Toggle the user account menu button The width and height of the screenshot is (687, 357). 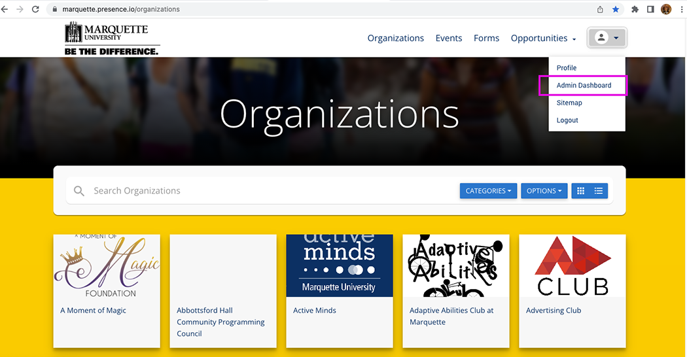[x=607, y=38]
